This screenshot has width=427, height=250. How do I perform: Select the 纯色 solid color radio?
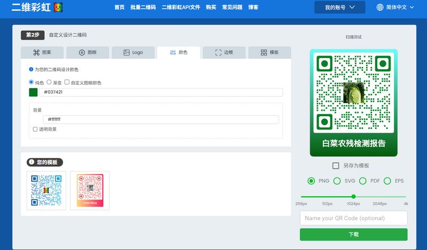pos(31,82)
